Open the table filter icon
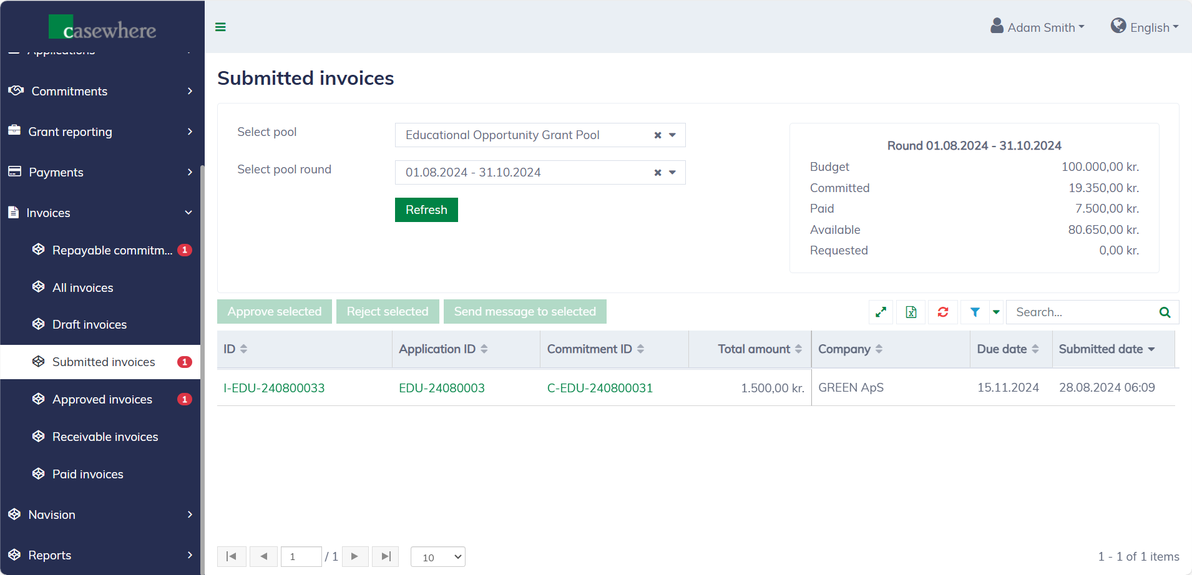The height and width of the screenshot is (575, 1192). 975,312
